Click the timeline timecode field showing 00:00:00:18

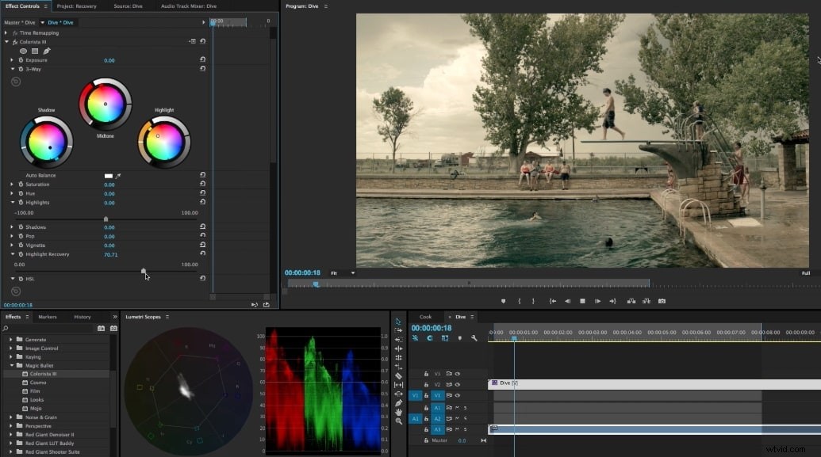[x=431, y=327]
